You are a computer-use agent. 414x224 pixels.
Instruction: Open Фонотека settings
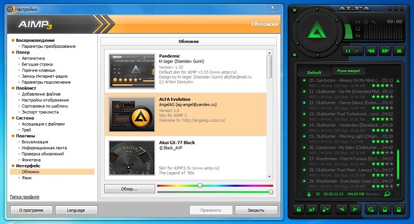[x=31, y=160]
